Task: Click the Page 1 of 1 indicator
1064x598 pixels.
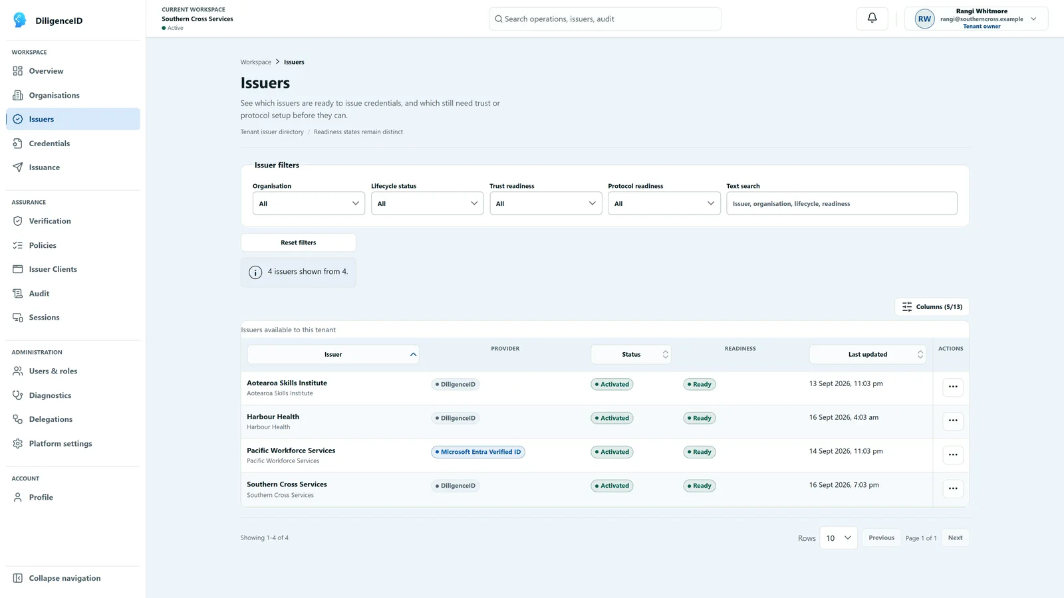Action: 921,538
